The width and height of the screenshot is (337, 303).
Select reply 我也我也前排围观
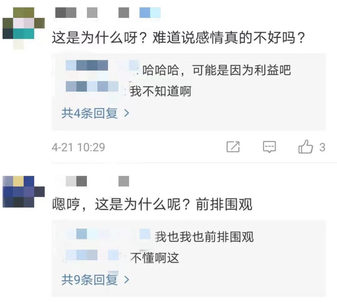point(205,237)
